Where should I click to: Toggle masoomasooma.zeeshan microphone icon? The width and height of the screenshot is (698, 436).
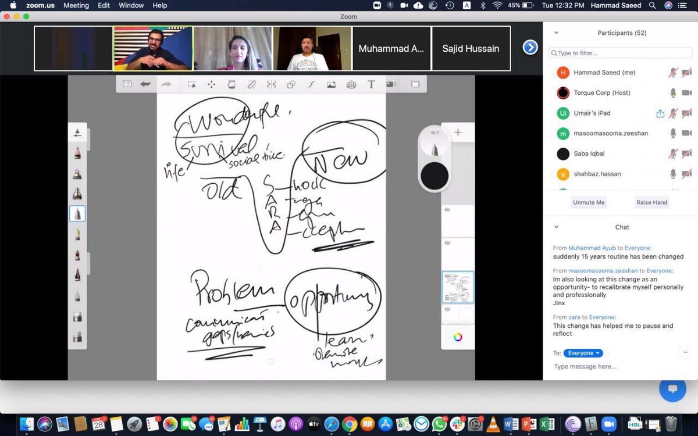[673, 133]
